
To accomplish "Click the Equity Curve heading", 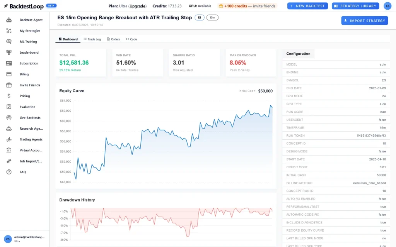I will 72,91.
